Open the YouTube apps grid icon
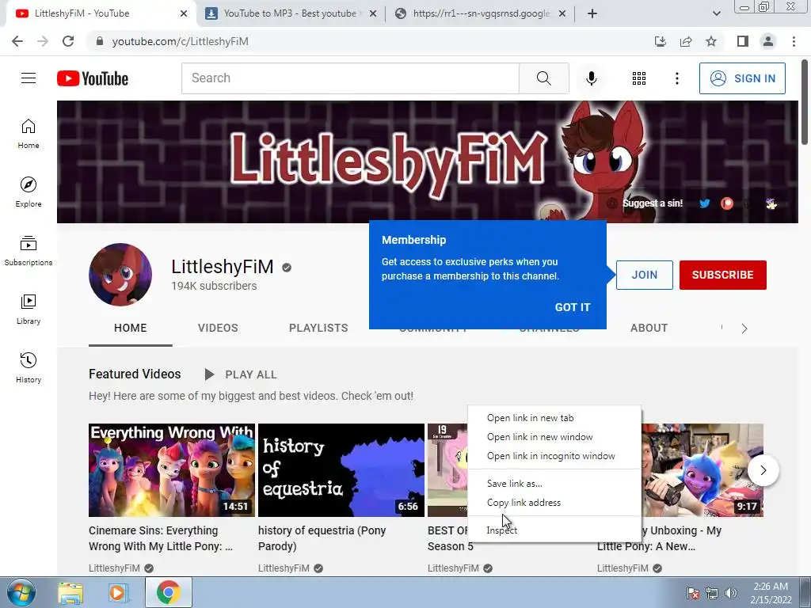This screenshot has height=608, width=811. coord(639,78)
